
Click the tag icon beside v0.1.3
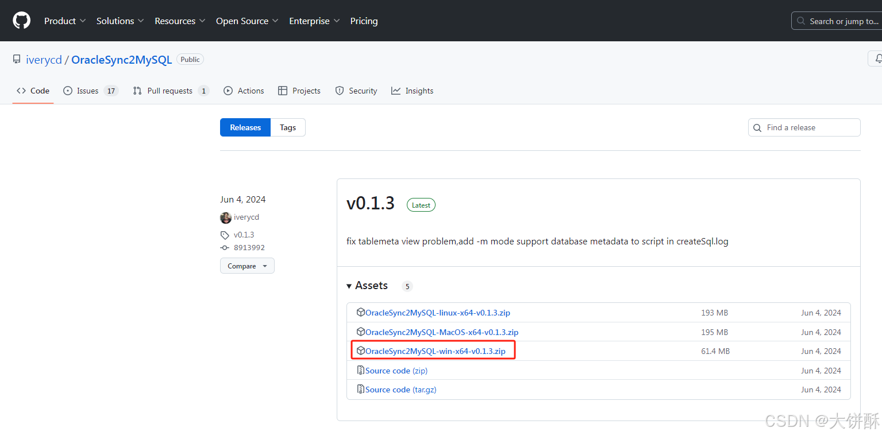pyautogui.click(x=225, y=235)
